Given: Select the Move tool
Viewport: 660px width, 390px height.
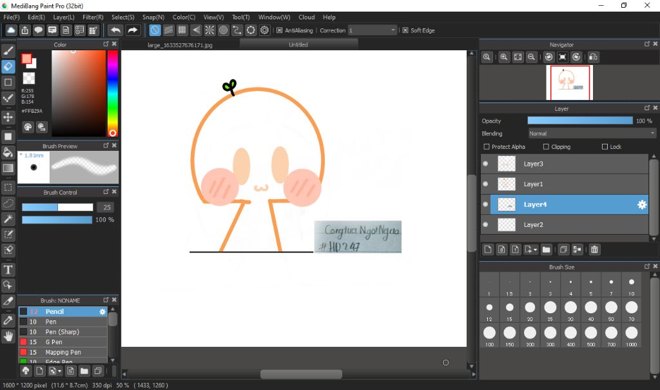Looking at the screenshot, I should 8,117.
